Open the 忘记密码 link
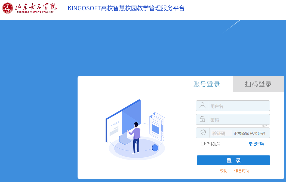The image size is (286, 182). pyautogui.click(x=256, y=144)
